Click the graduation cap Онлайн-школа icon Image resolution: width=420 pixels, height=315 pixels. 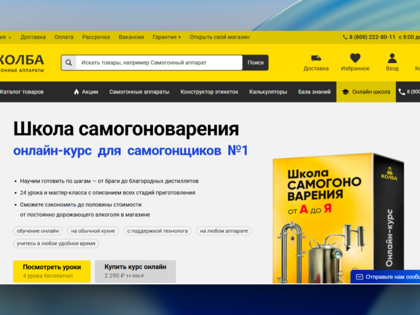tap(345, 92)
